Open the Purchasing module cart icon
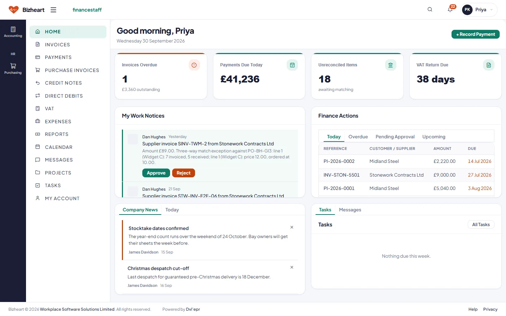The width and height of the screenshot is (506, 316). click(x=13, y=66)
